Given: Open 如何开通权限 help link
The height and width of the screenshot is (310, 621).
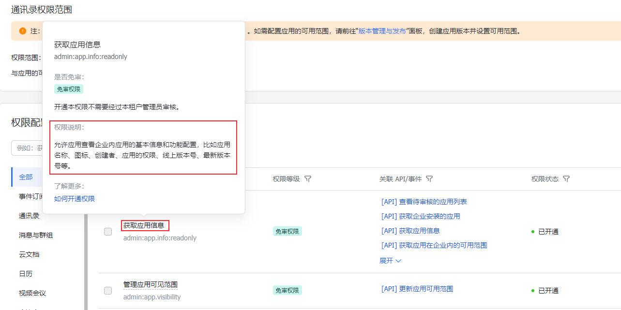Looking at the screenshot, I should point(75,199).
